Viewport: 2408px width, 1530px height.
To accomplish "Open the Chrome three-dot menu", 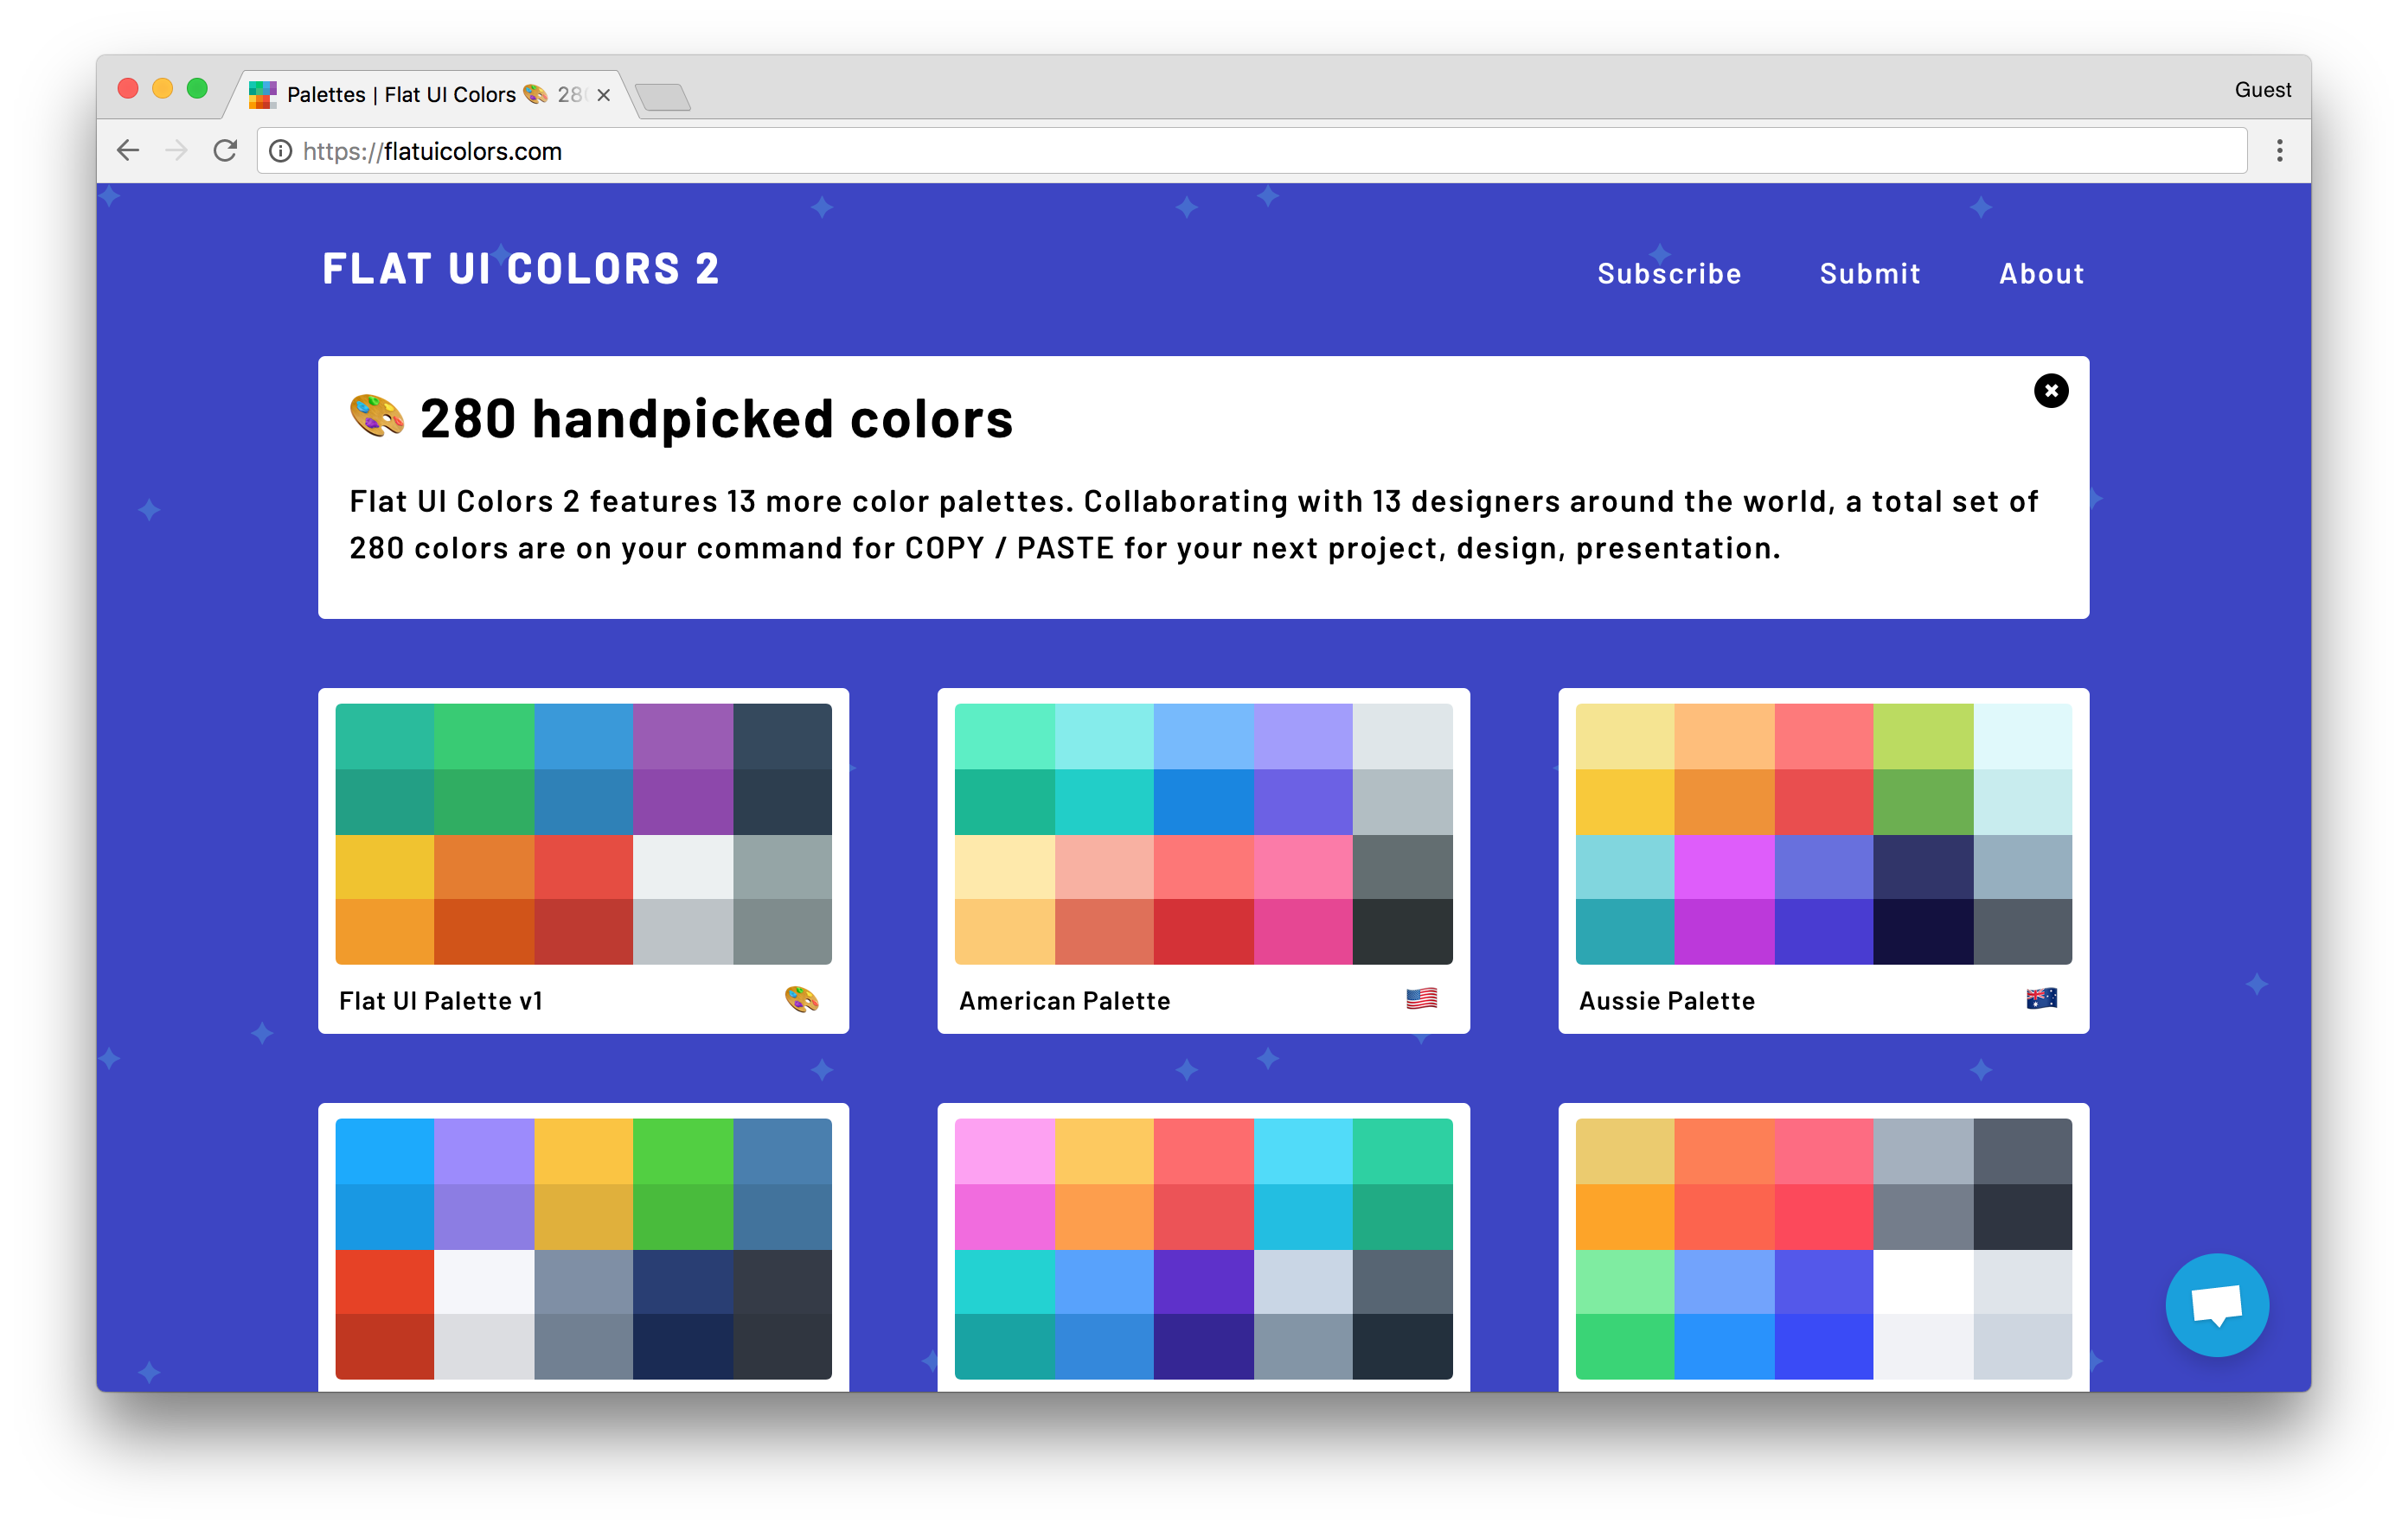I will pos(2279,151).
